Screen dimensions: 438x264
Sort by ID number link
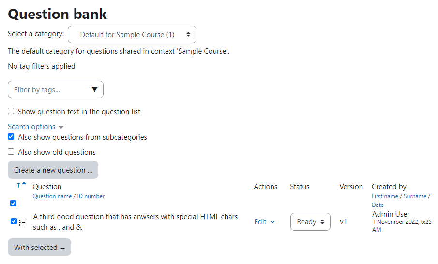click(91, 196)
